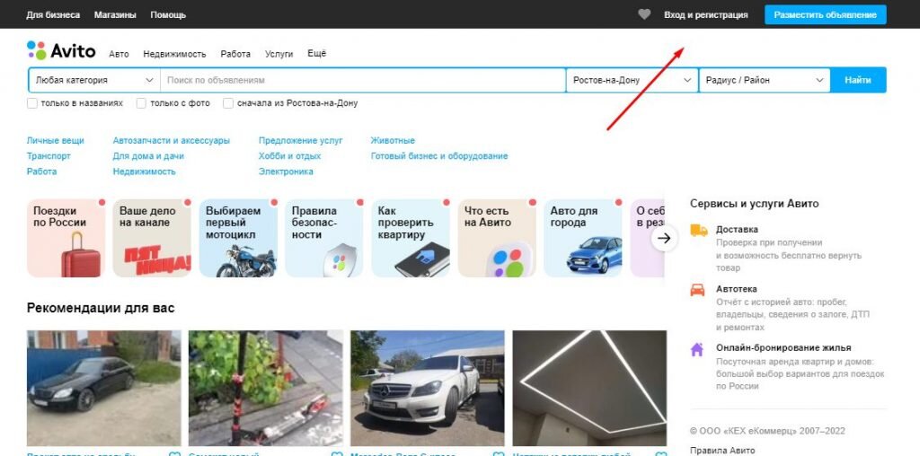920x456 pixels.
Task: Open the Что есть на Авито story card
Action: [x=497, y=238]
